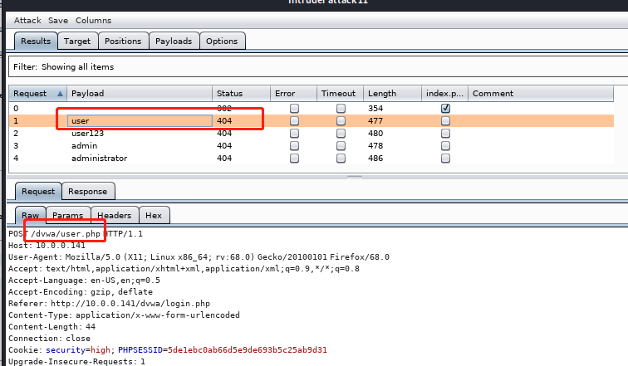Select the 'admin' payload row
The height and width of the screenshot is (366, 628).
(x=312, y=145)
